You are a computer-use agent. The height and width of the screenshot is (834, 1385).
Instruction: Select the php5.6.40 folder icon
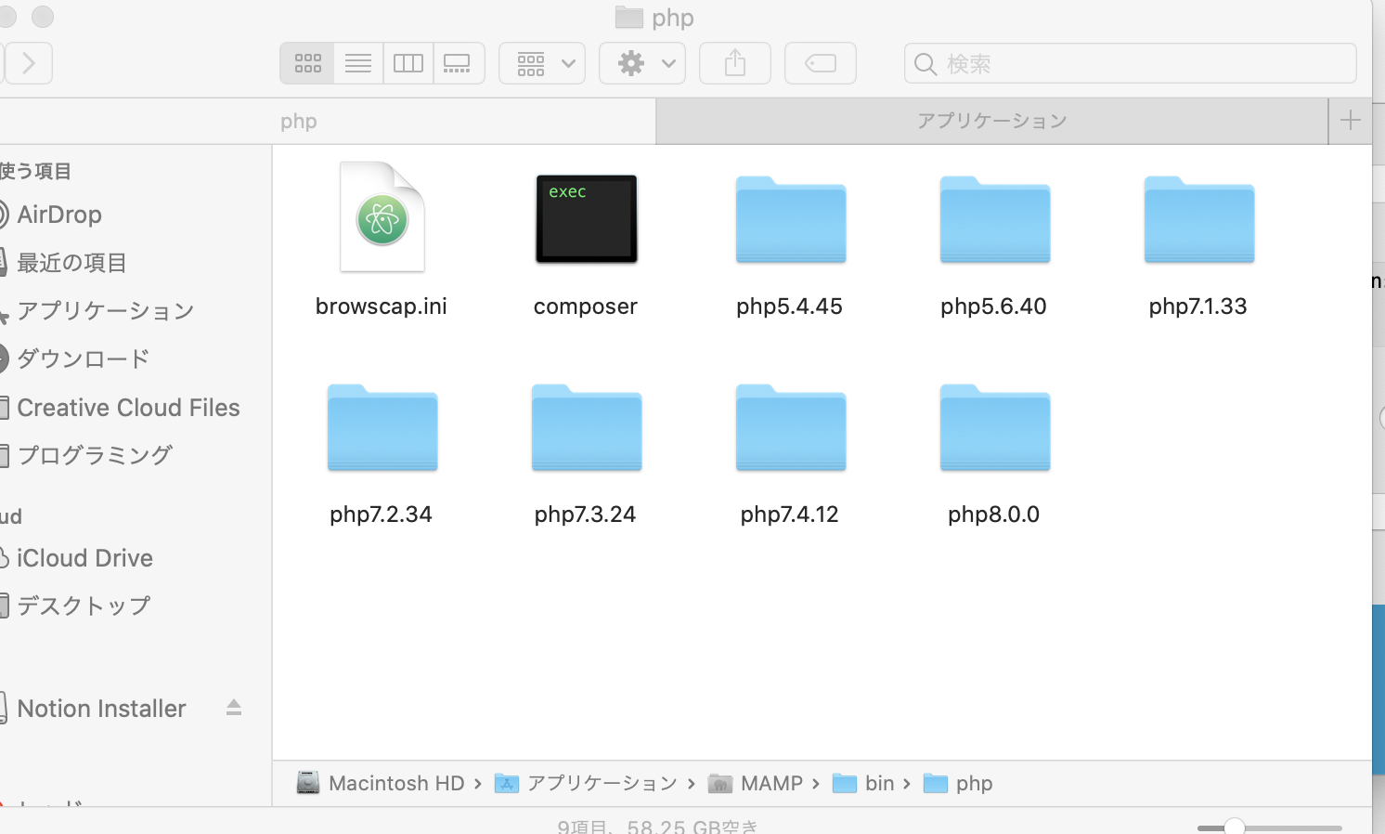pos(995,219)
